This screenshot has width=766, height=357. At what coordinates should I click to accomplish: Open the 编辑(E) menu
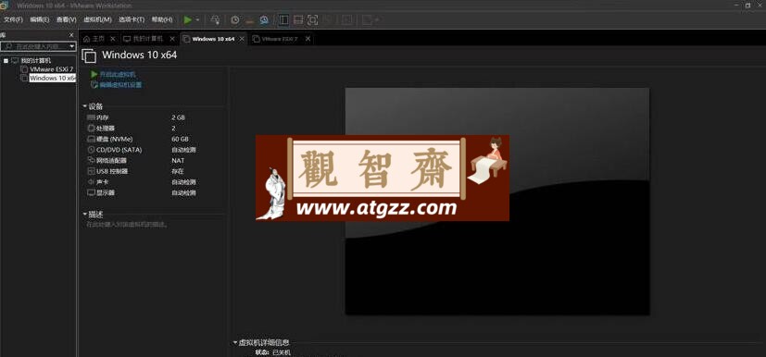[40, 19]
